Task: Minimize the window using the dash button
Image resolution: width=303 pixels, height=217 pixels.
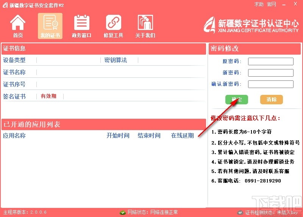Action: coord(284,5)
